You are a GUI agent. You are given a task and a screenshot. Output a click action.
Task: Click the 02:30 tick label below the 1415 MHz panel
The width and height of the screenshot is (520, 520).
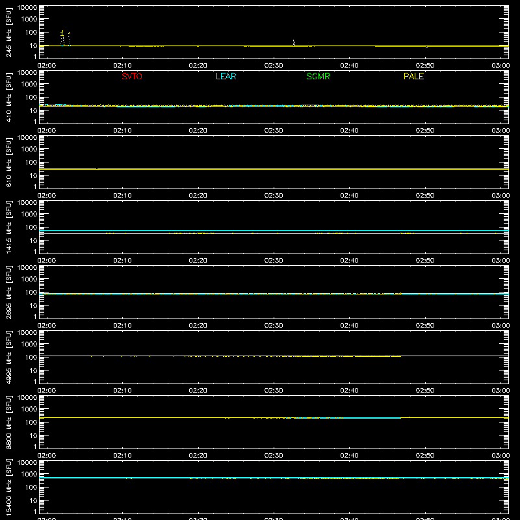click(274, 261)
